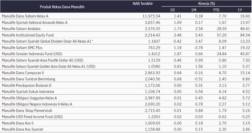This screenshot has width=252, height=133.
Task: Click the Kinerja (%) header
Action: (207, 4)
